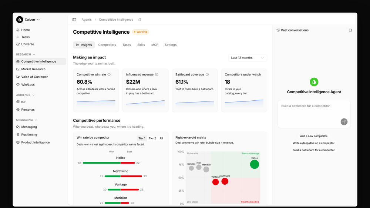The height and width of the screenshot is (208, 370).
Task: Send the chat message
Action: coord(344,122)
